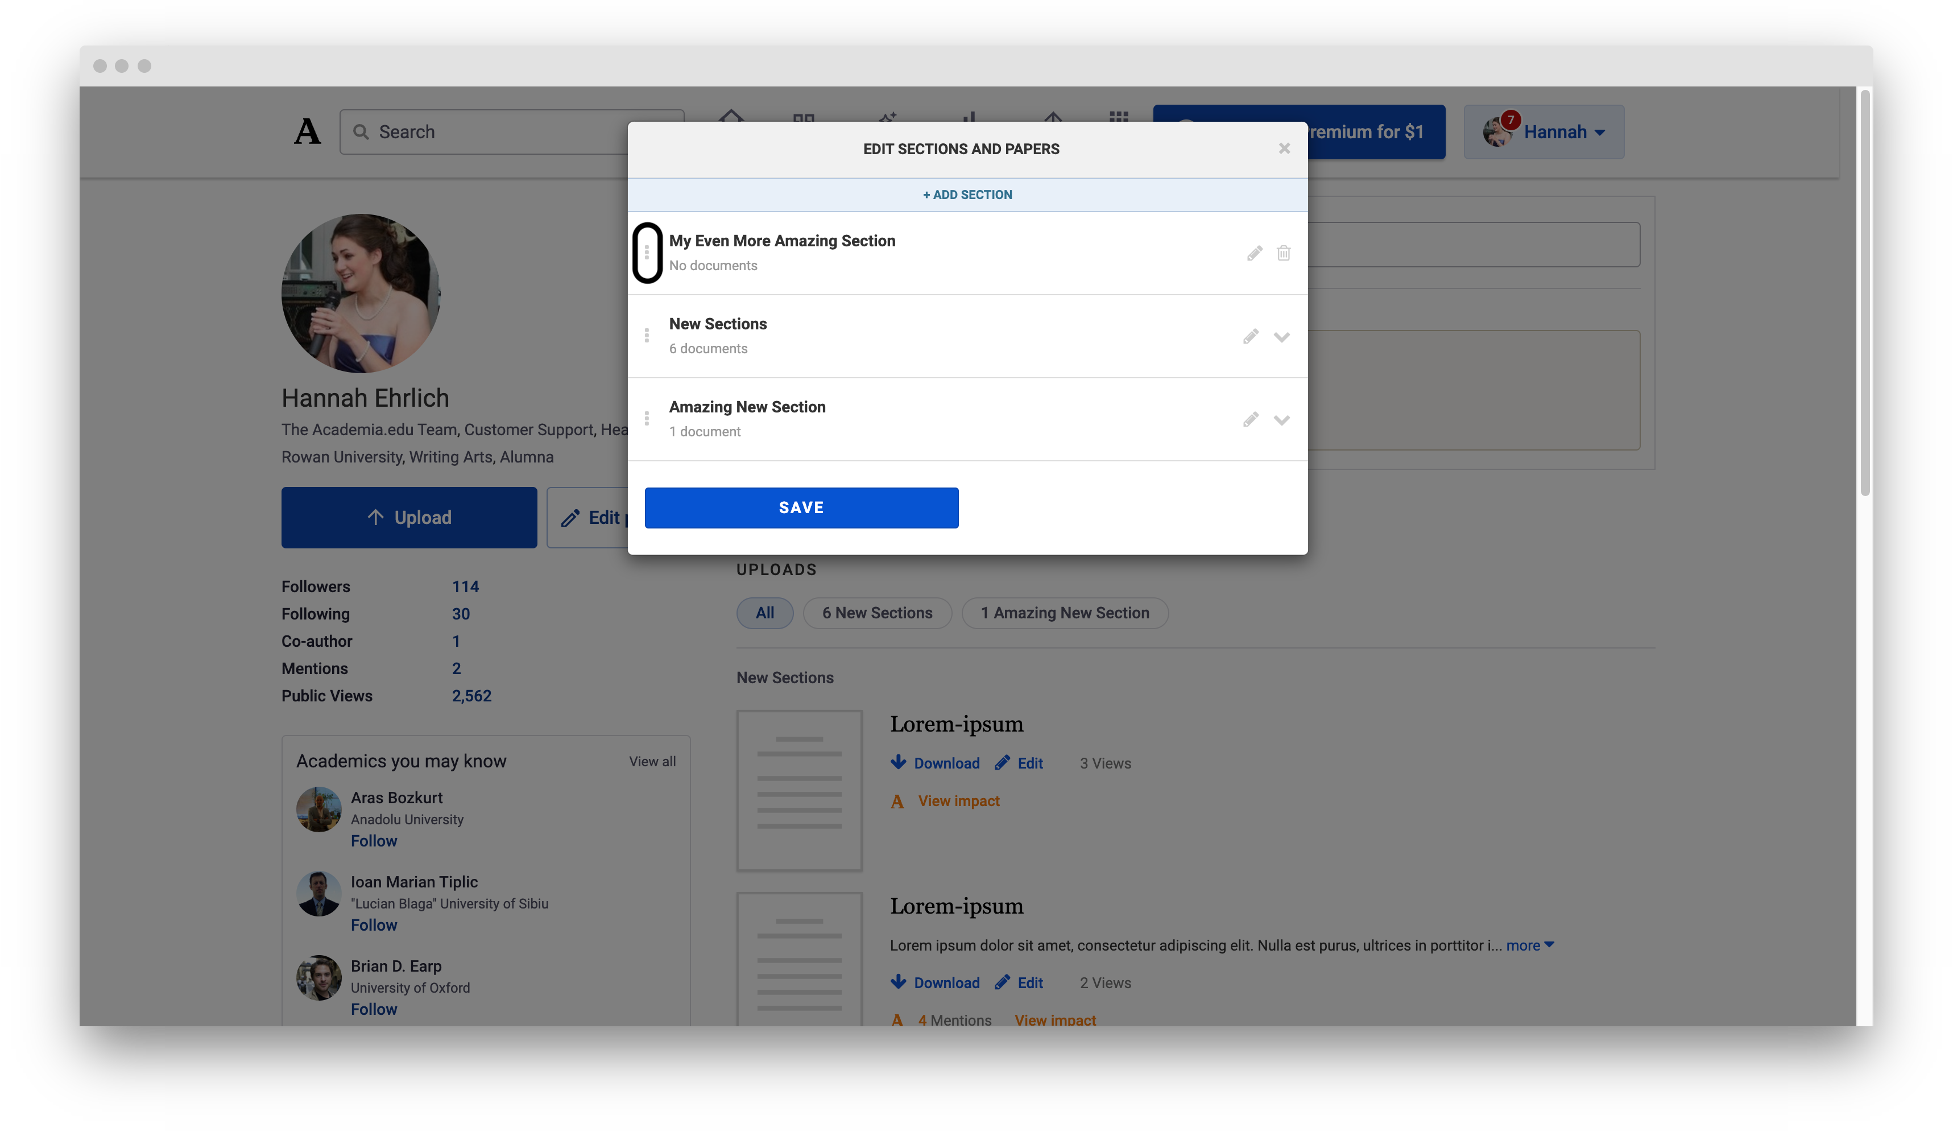Go to Academia home via the A logo
Viewport: 1953px width, 1140px height.
click(307, 132)
